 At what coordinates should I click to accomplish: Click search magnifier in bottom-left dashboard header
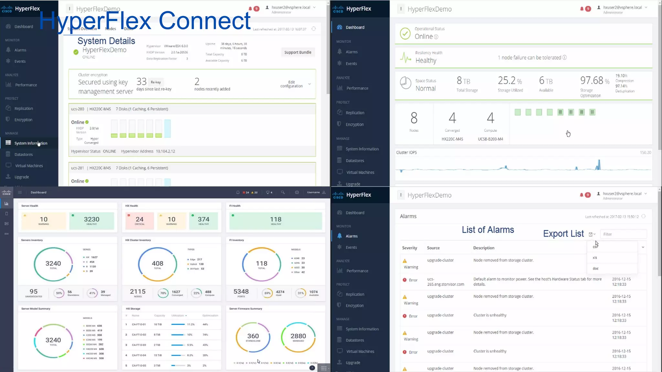coord(283,192)
